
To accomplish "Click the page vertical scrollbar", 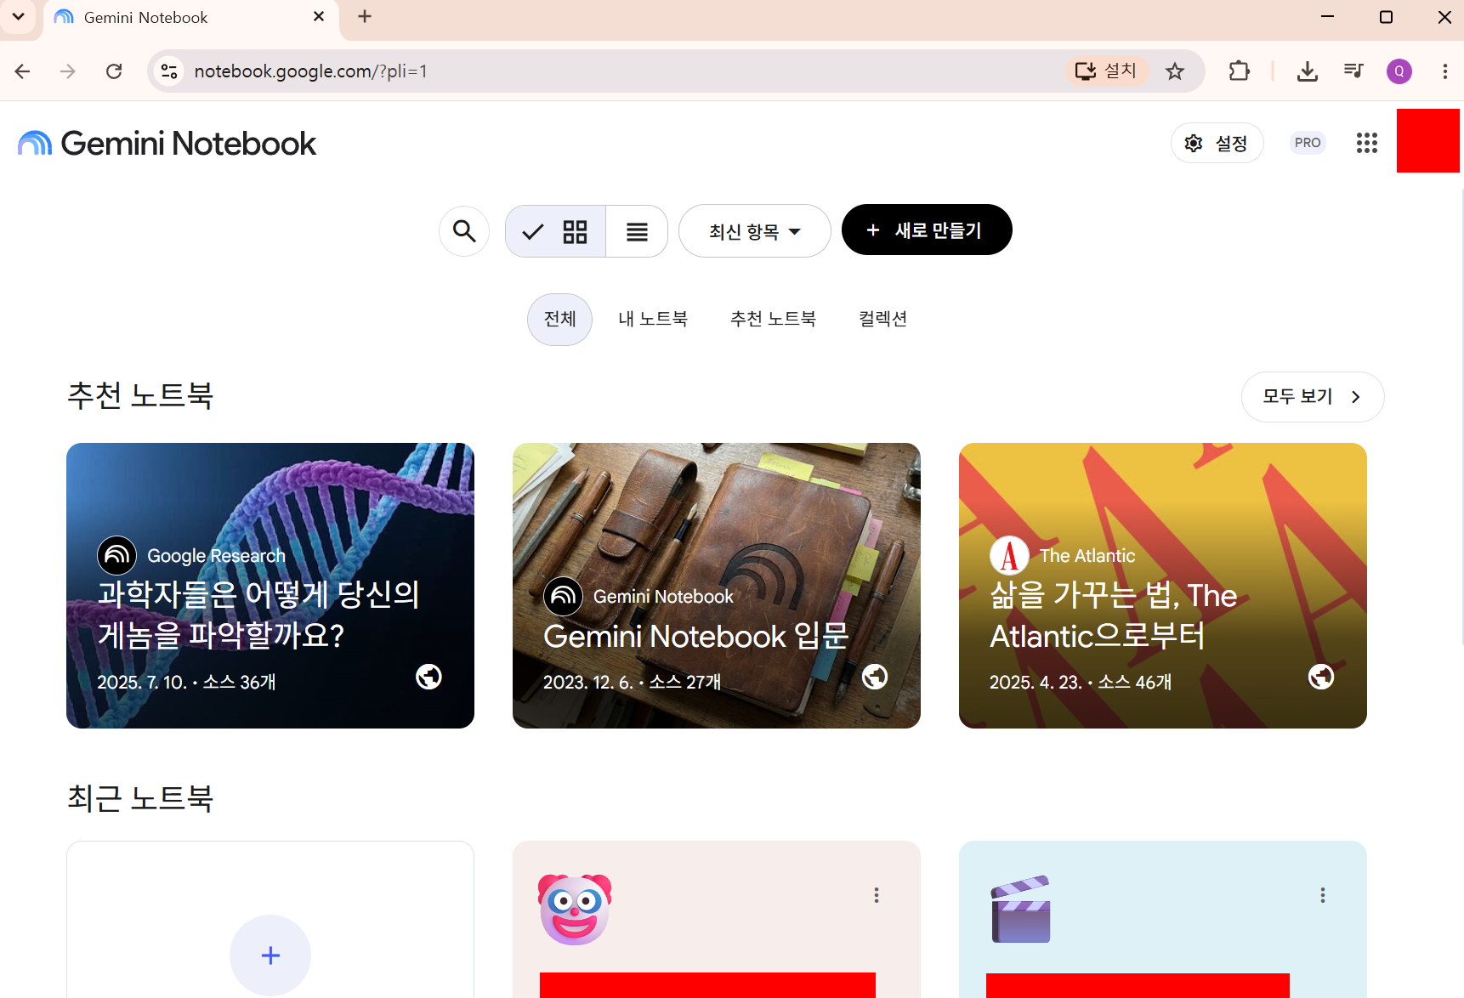I will [x=1461, y=417].
